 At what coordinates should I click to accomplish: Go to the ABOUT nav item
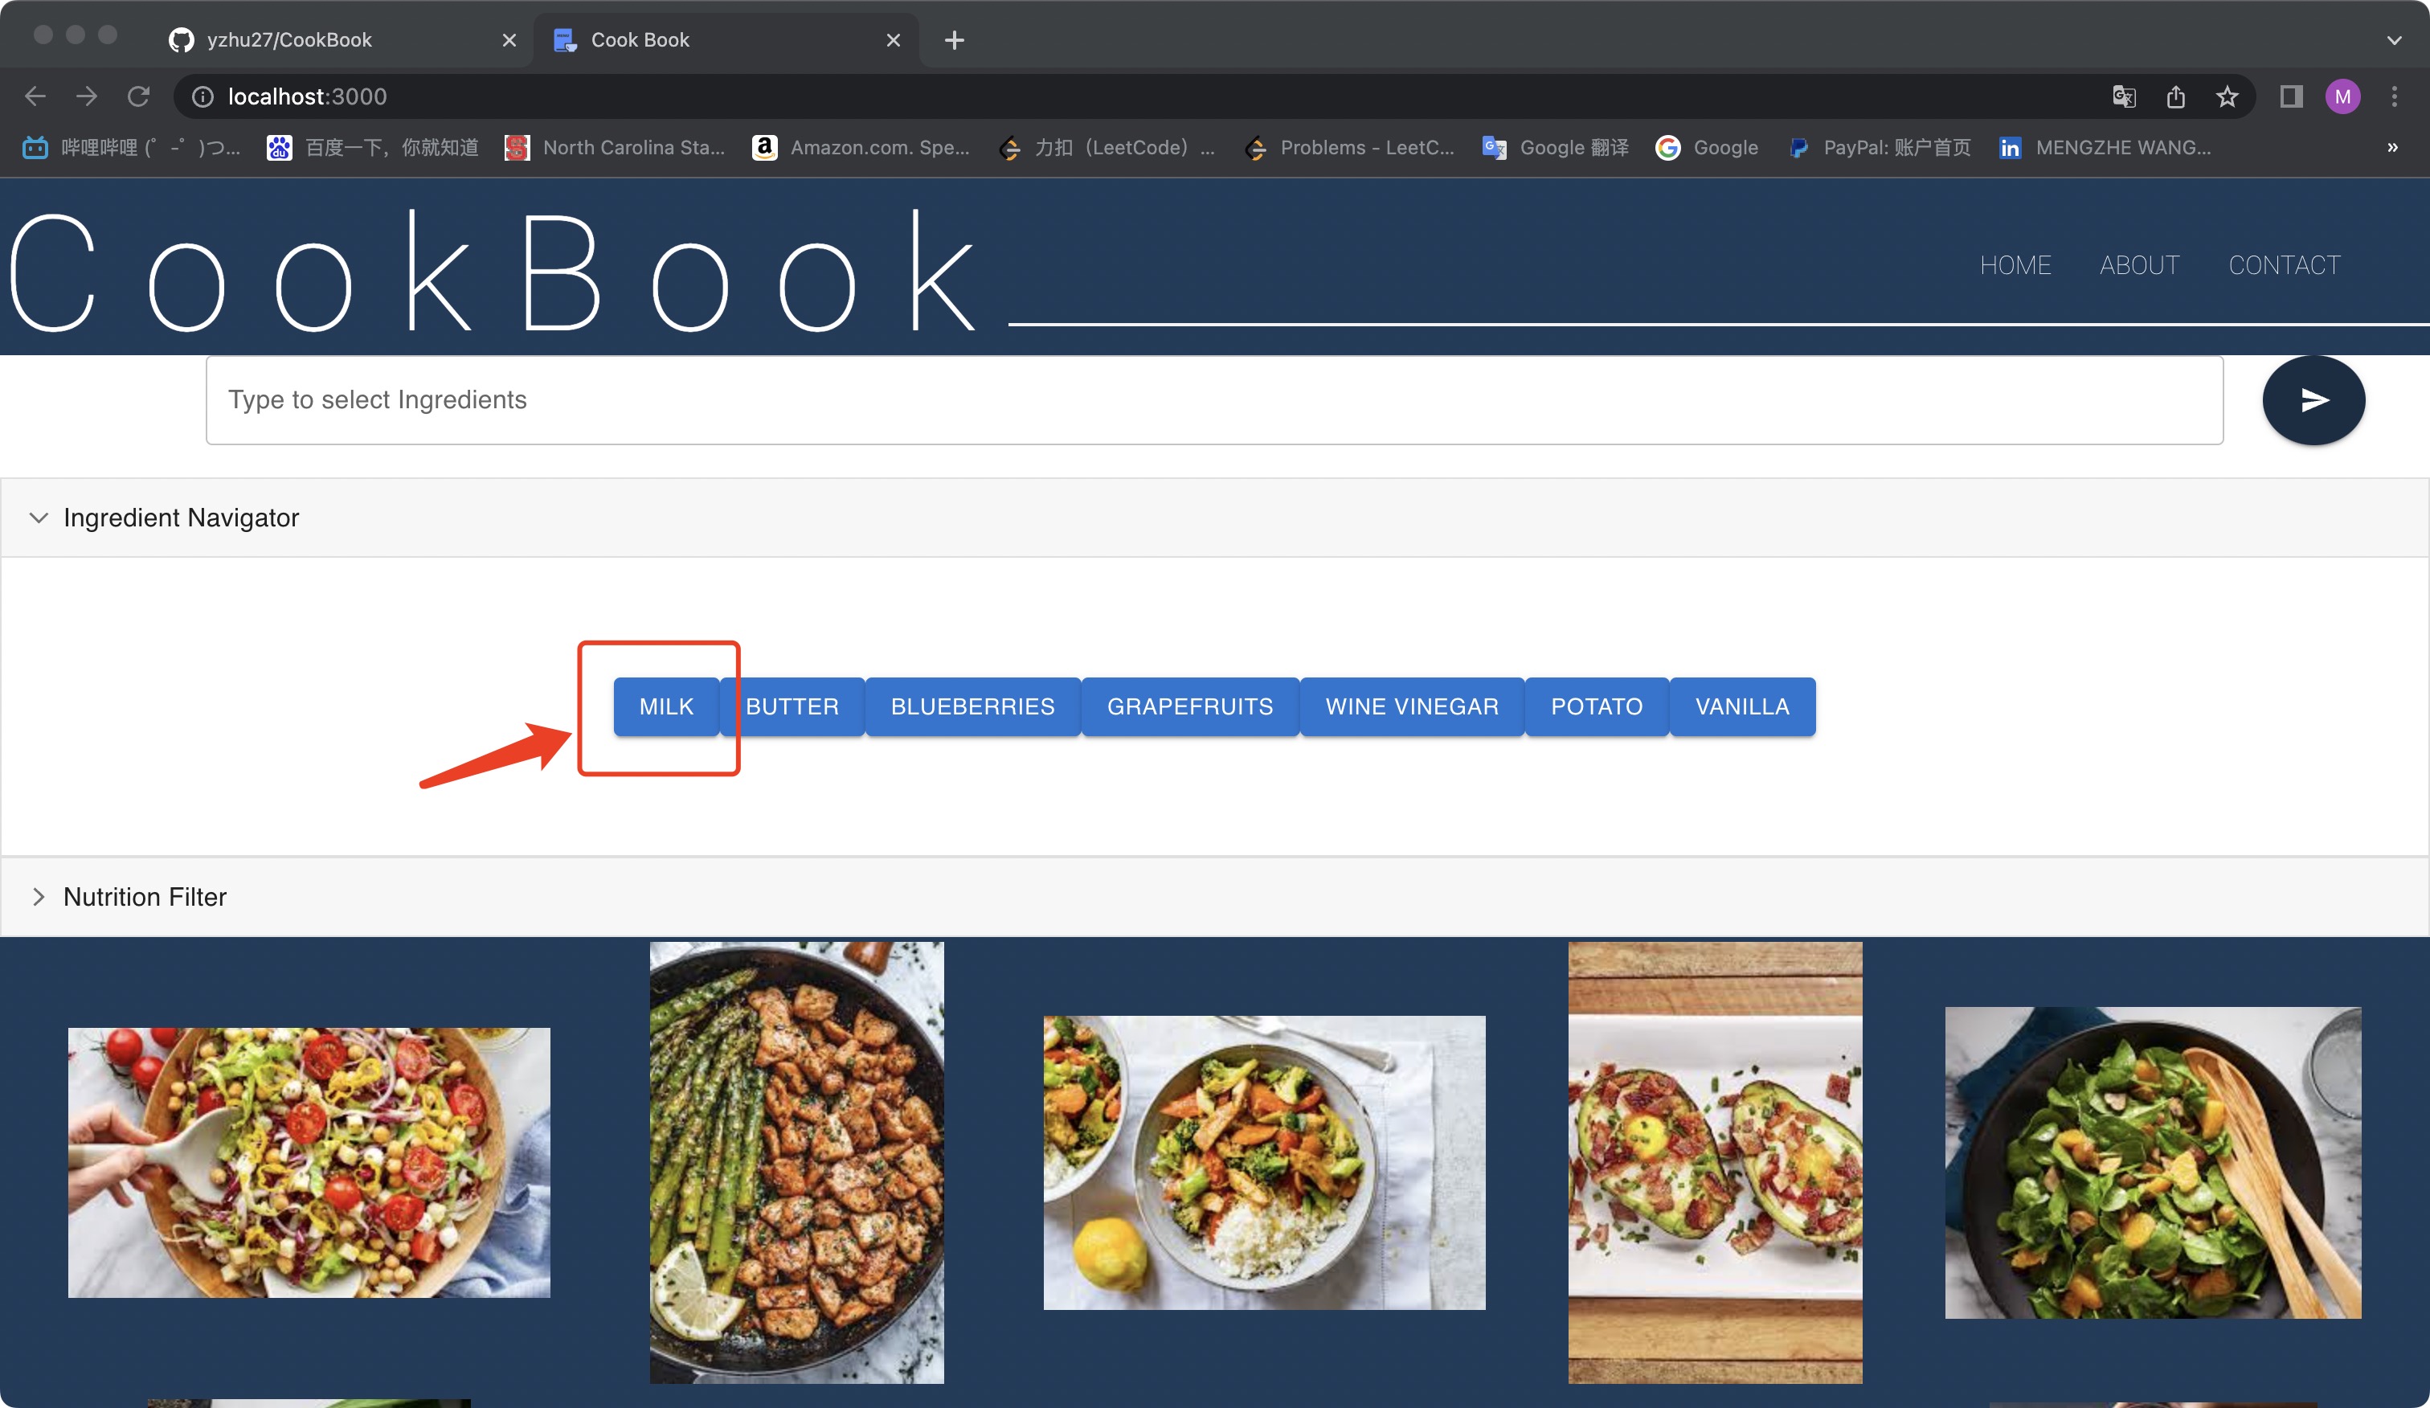(x=2139, y=265)
